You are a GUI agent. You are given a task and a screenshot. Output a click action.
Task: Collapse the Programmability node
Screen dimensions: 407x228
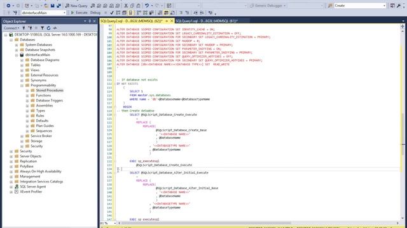(22, 85)
